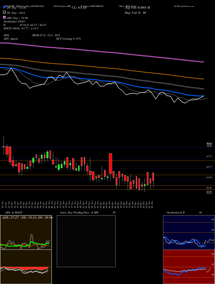Select the '50 Day = 63.8' legend text
This screenshot has width=215, height=284.
[x=16, y=13]
